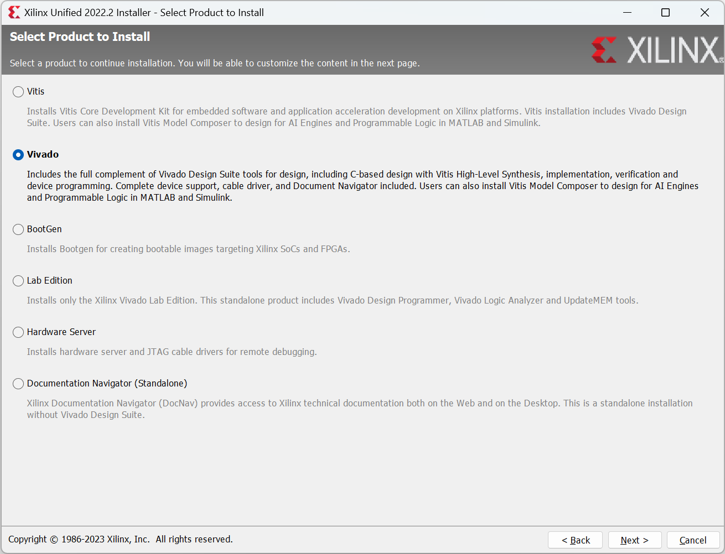Click the XILINX logo in the header

point(657,50)
